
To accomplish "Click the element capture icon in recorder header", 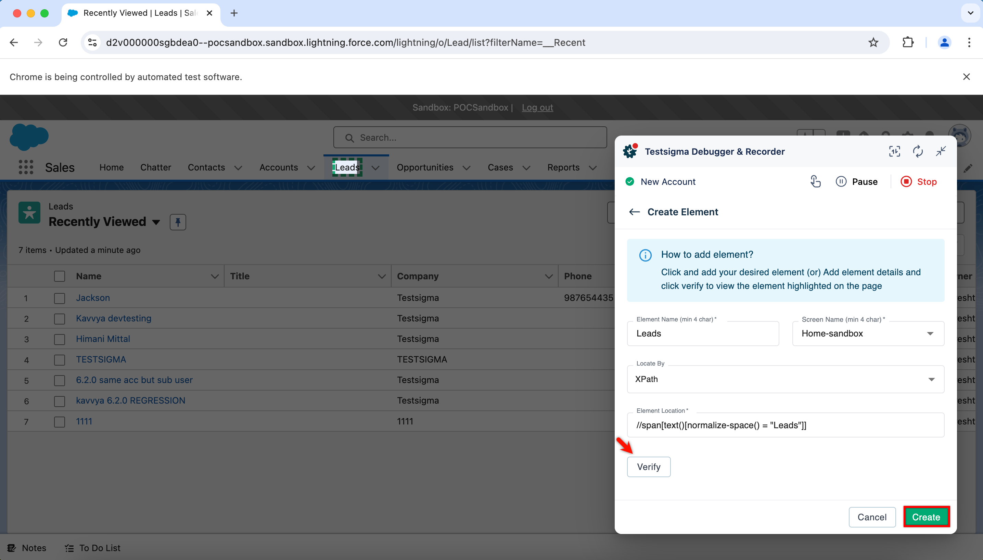I will 894,152.
